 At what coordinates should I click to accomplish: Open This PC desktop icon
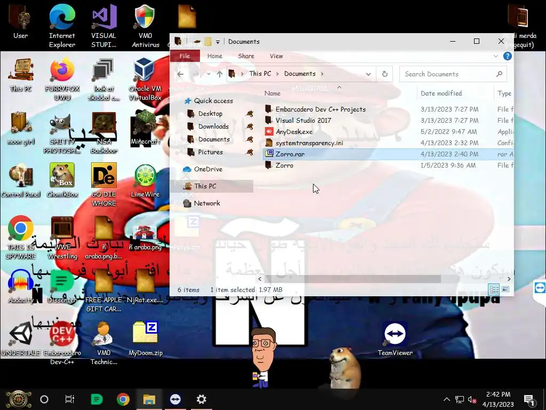[21, 75]
